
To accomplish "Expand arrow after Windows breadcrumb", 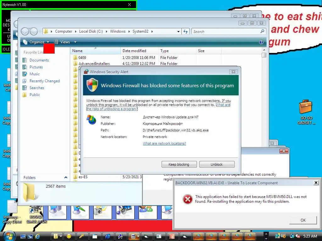I will (129, 31).
